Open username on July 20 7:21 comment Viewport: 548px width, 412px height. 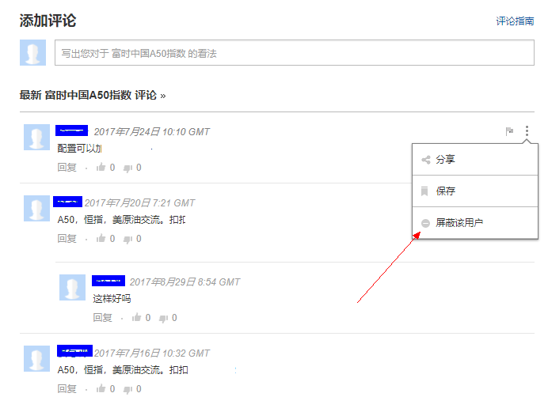68,202
